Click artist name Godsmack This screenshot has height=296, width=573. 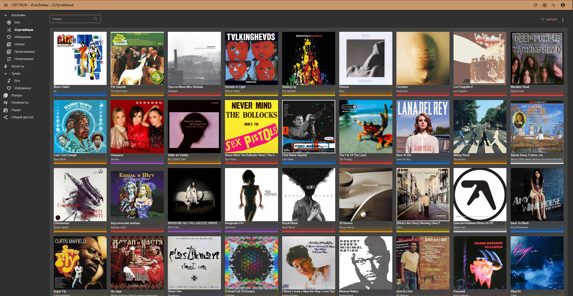tap(402, 91)
